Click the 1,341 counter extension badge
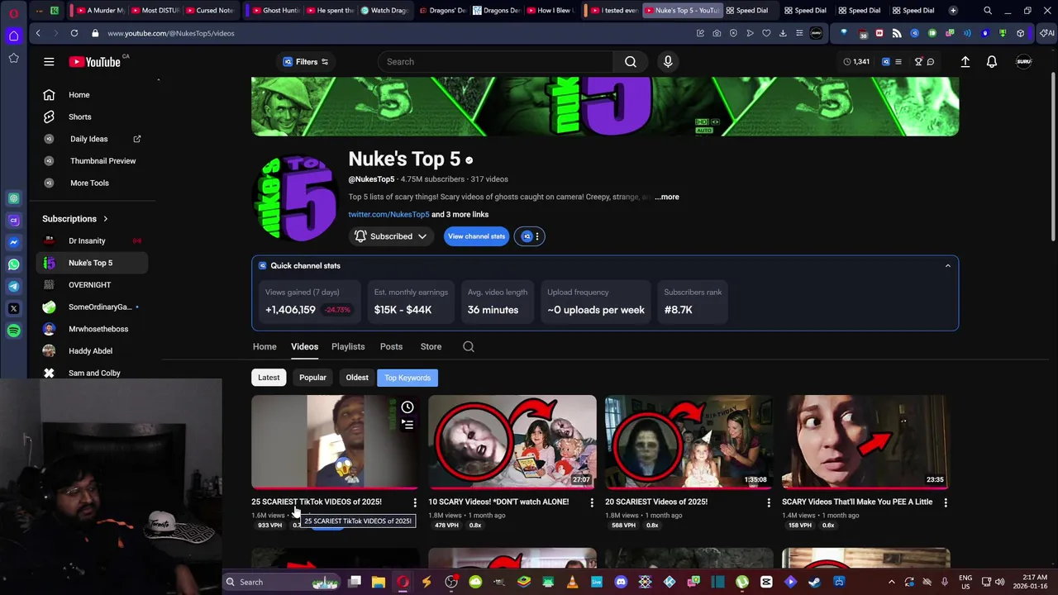The image size is (1058, 595). tap(856, 62)
